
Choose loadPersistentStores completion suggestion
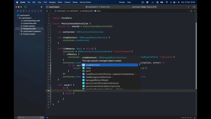[109, 74]
